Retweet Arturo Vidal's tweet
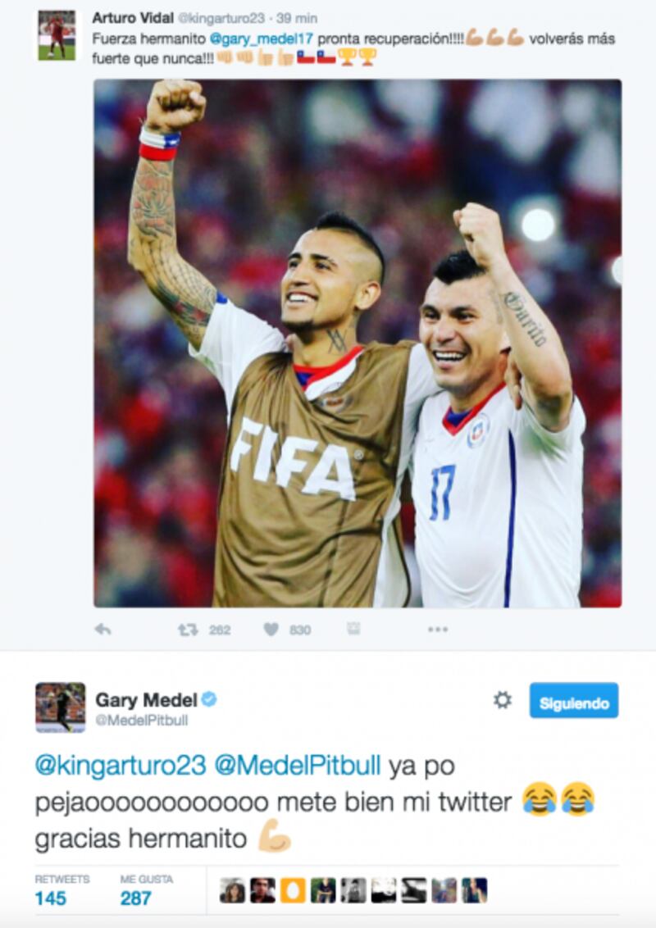Image resolution: width=656 pixels, height=928 pixels. point(189,630)
